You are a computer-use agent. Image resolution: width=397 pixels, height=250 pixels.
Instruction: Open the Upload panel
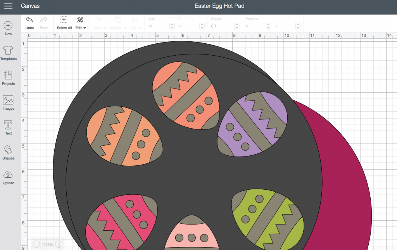tap(8, 177)
